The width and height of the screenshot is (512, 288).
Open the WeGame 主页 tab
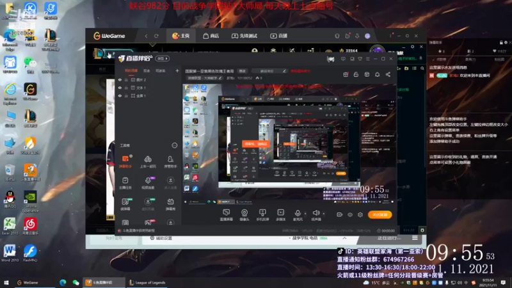180,36
